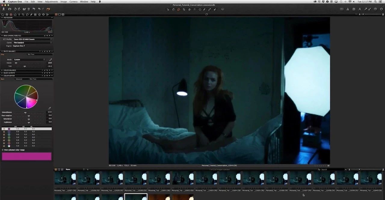This screenshot has width=385, height=200.
Task: Click the text annotation A icon top right
Action: coord(360,9)
